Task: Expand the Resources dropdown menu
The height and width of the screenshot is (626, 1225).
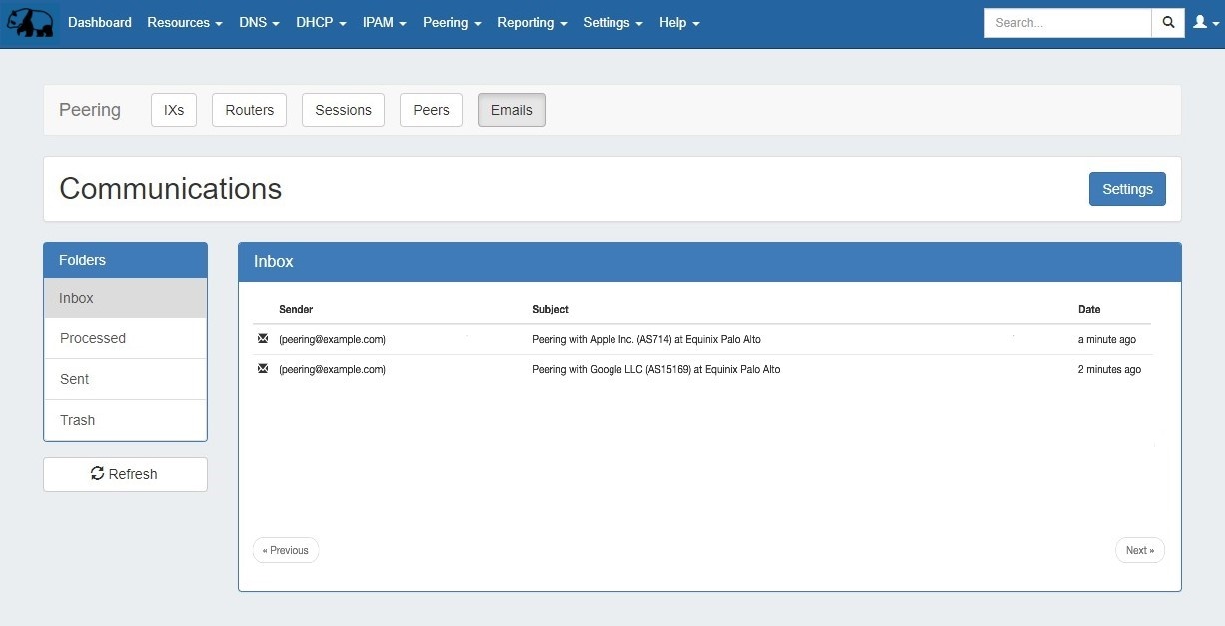Action: (184, 23)
